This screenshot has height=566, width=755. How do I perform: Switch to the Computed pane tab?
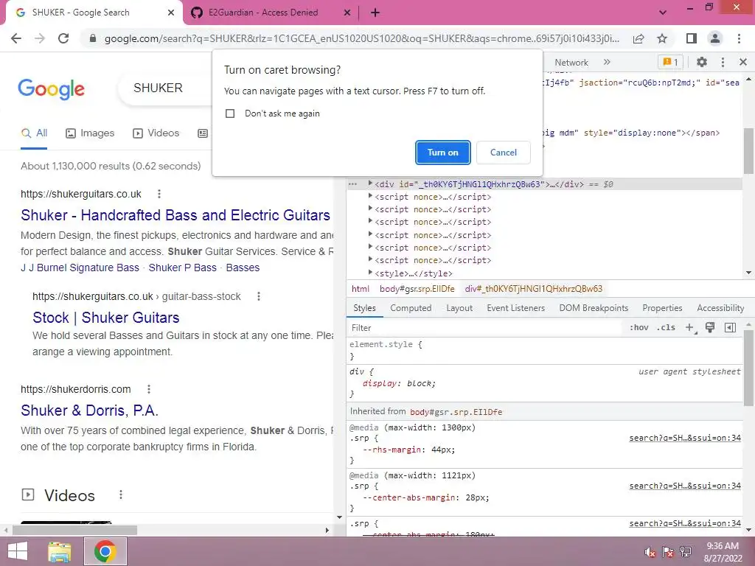coord(411,308)
